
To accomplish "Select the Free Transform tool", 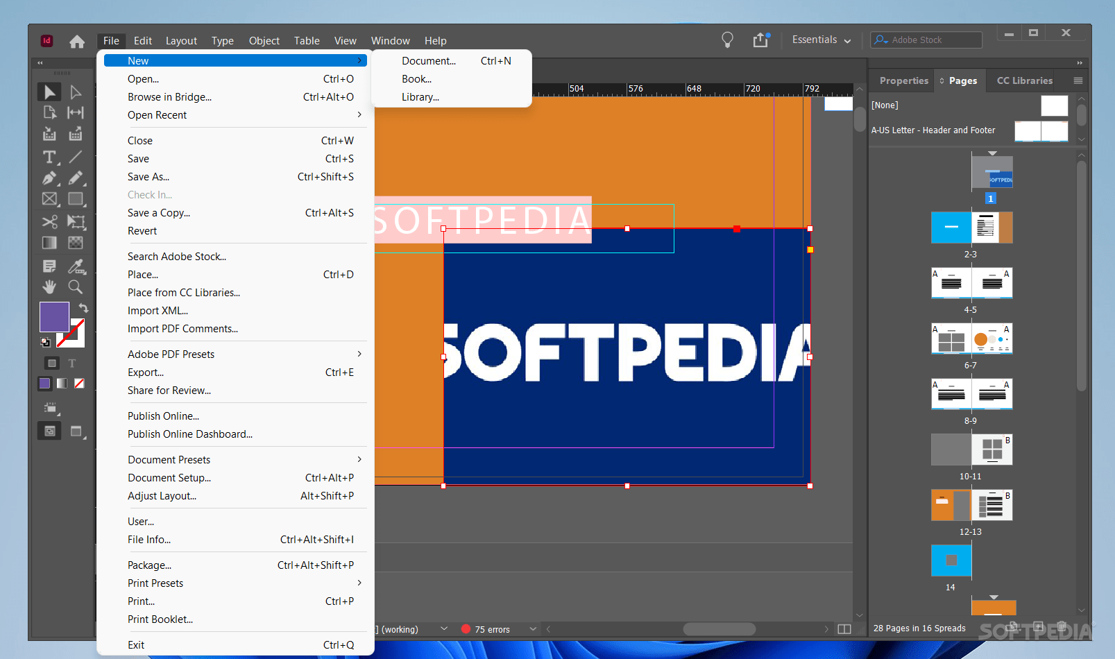I will point(76,222).
